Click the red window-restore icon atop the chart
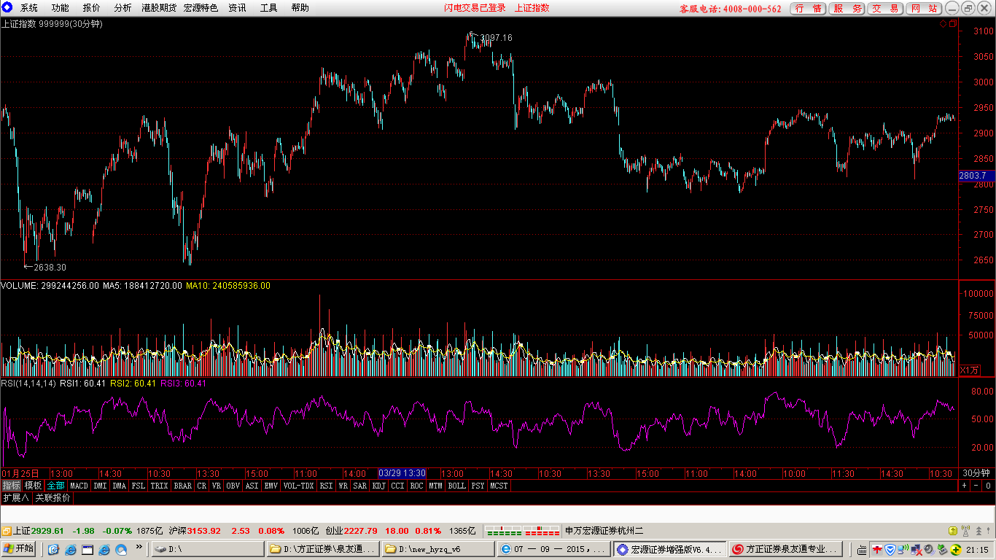 [x=953, y=23]
